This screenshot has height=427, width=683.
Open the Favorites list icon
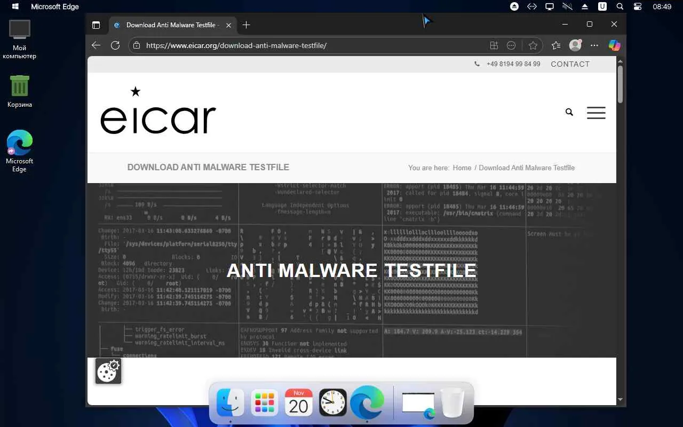pos(556,45)
